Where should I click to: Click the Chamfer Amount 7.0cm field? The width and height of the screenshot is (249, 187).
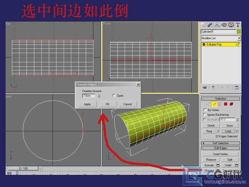(x=89, y=96)
